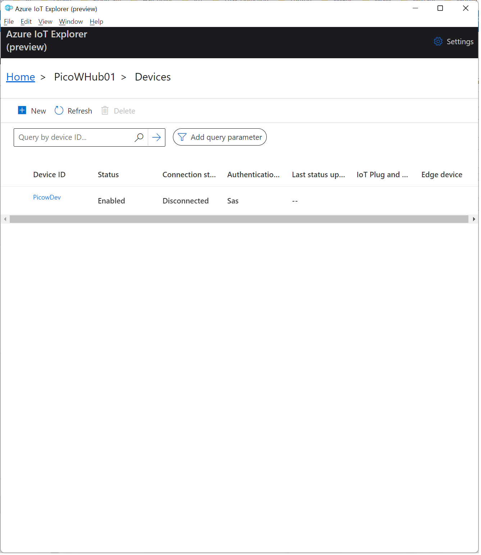This screenshot has width=481, height=555.
Task: Minimize the Azure IoT Explorer window
Action: 416,8
